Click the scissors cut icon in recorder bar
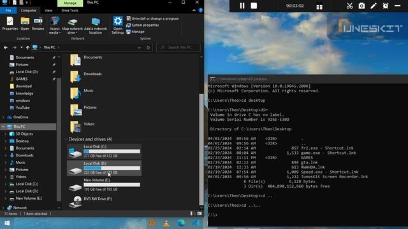 click(349, 6)
